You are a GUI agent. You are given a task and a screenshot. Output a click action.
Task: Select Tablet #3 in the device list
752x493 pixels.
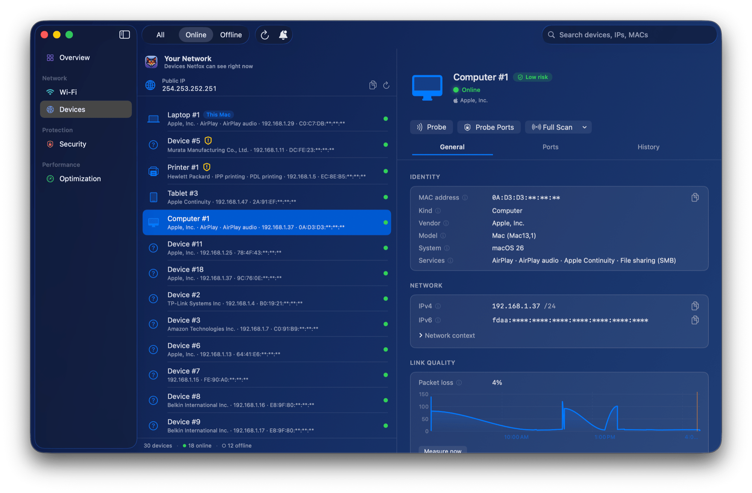pyautogui.click(x=267, y=197)
